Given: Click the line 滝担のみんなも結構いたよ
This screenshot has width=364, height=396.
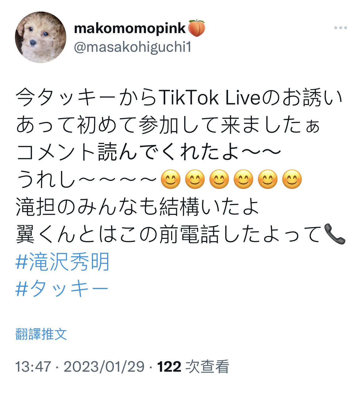Looking at the screenshot, I should [x=137, y=207].
